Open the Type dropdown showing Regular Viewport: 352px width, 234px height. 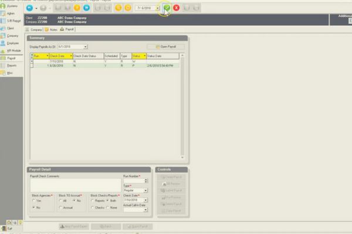pos(145,190)
